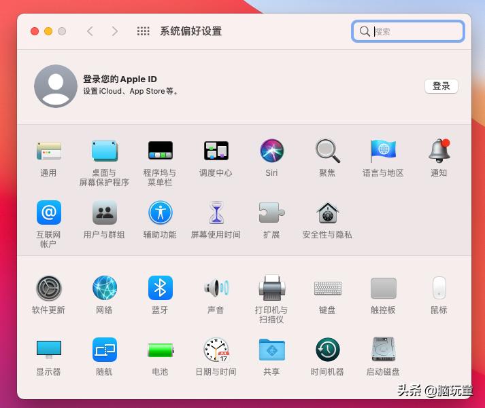This screenshot has height=408, width=485.
Task: Open 声音 (Sound) preferences
Action: pos(216,288)
